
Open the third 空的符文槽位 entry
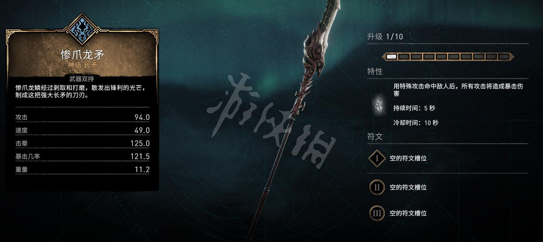click(408, 213)
